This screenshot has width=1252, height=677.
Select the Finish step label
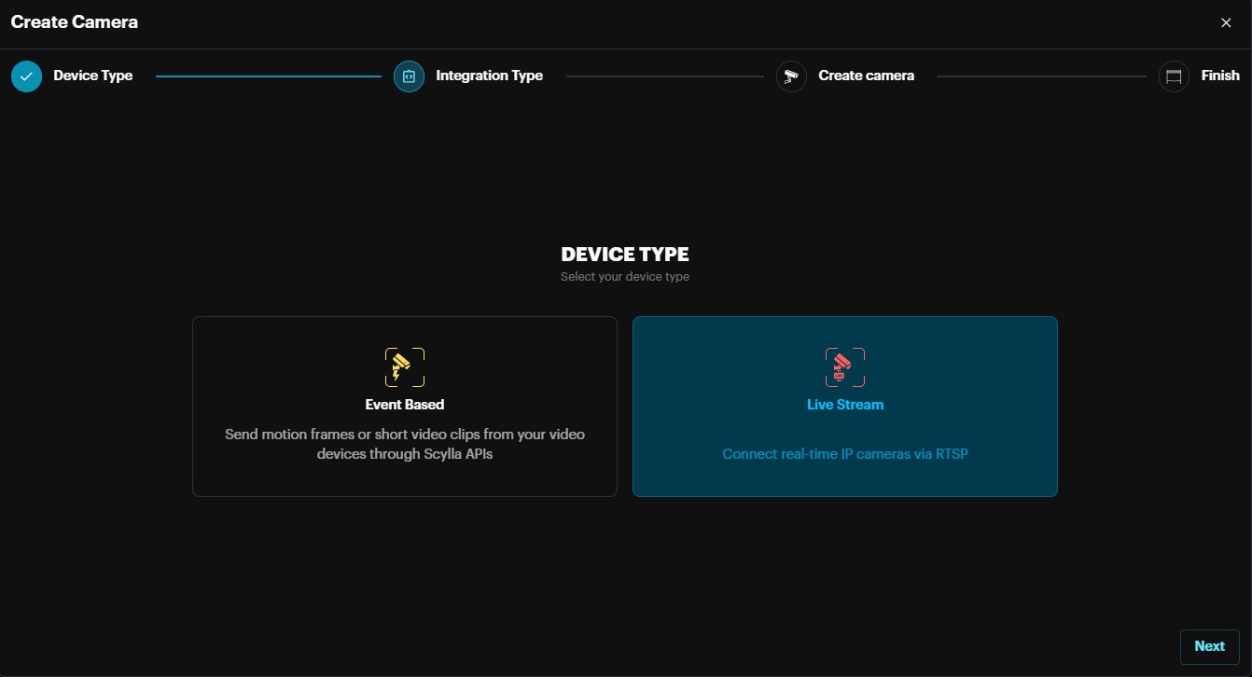1219,76
